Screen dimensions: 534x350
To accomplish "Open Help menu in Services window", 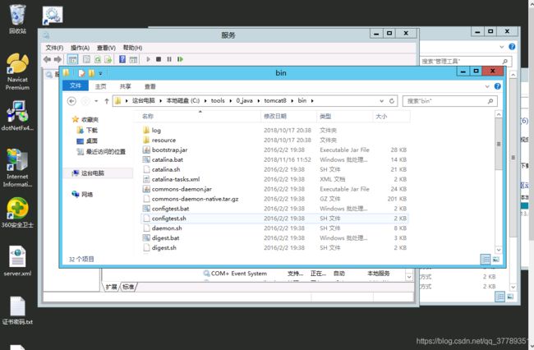I will (x=132, y=48).
